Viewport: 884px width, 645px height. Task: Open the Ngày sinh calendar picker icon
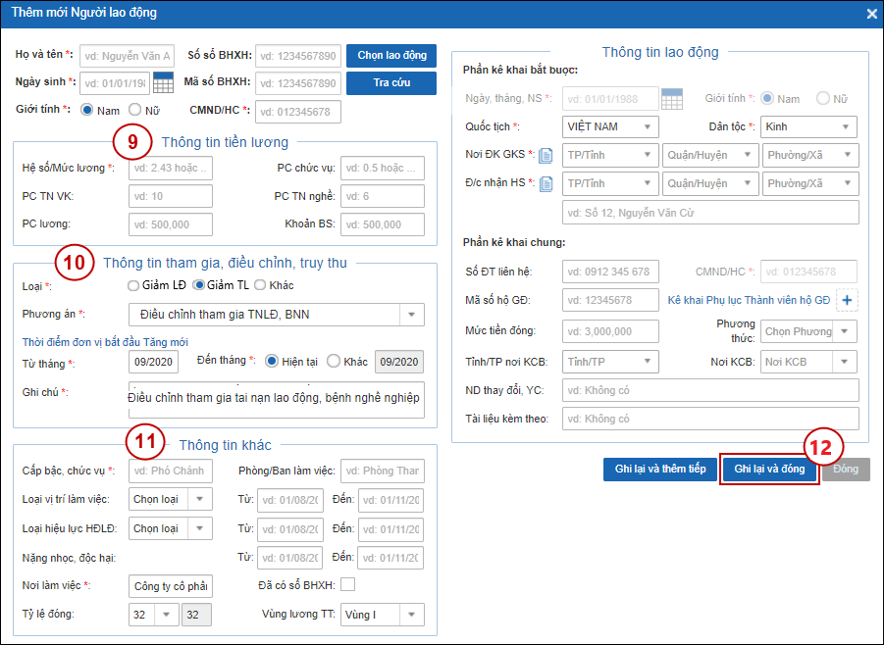point(163,82)
